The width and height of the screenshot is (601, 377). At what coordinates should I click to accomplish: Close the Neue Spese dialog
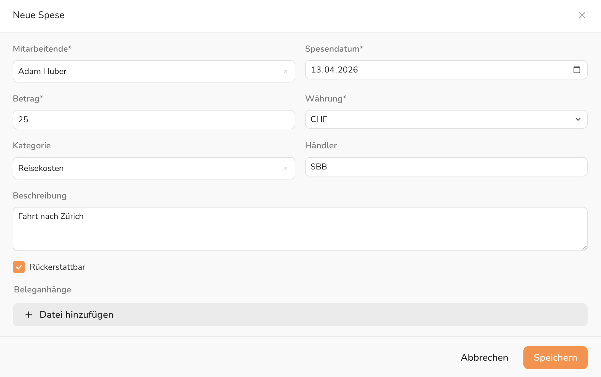pyautogui.click(x=582, y=15)
